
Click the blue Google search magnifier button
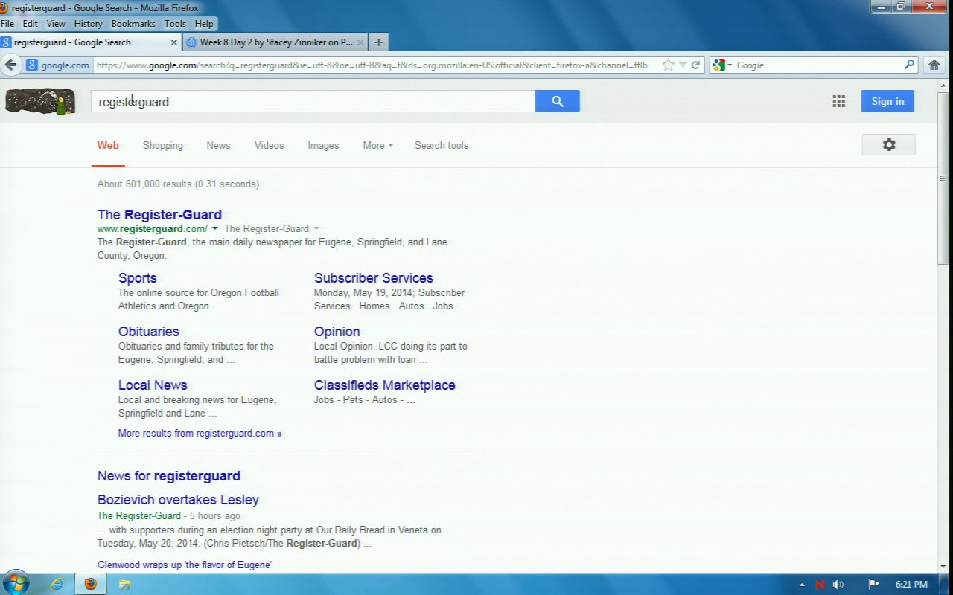[x=557, y=102]
